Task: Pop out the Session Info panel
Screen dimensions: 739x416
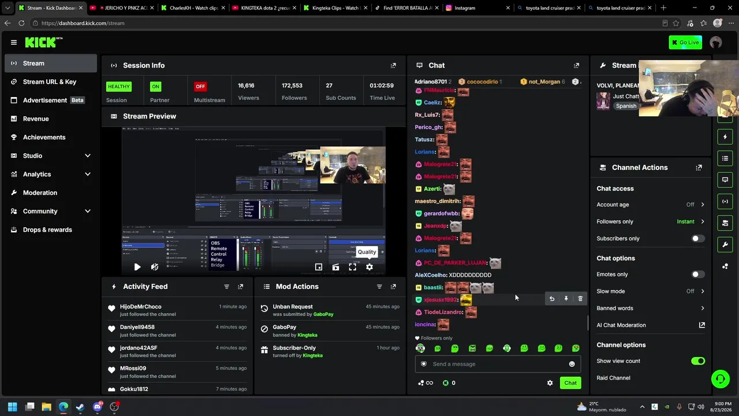Action: (x=393, y=65)
